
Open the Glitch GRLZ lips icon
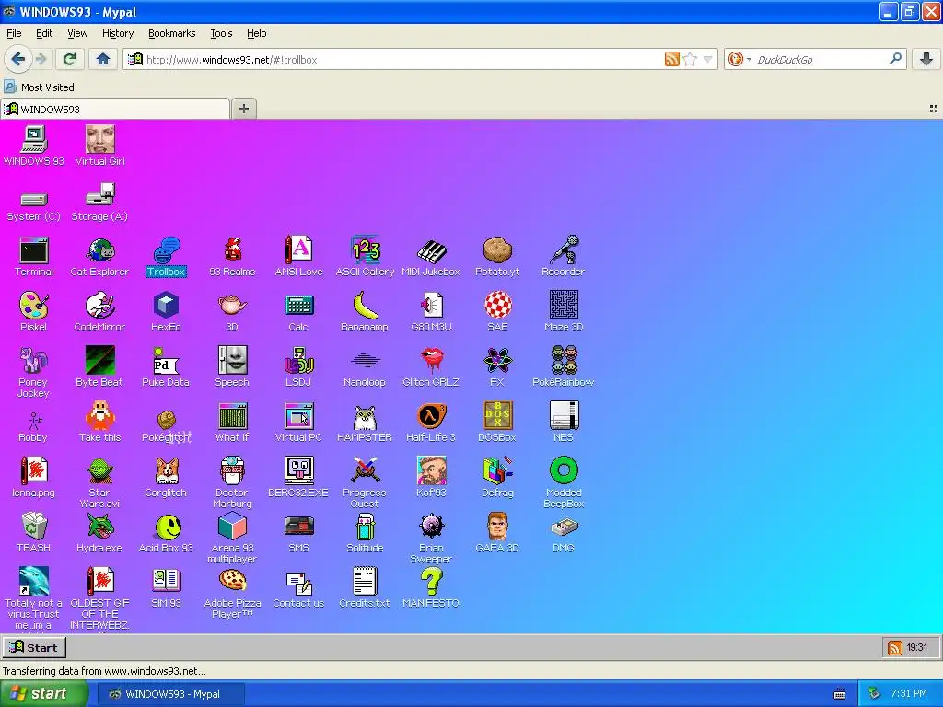pos(431,366)
